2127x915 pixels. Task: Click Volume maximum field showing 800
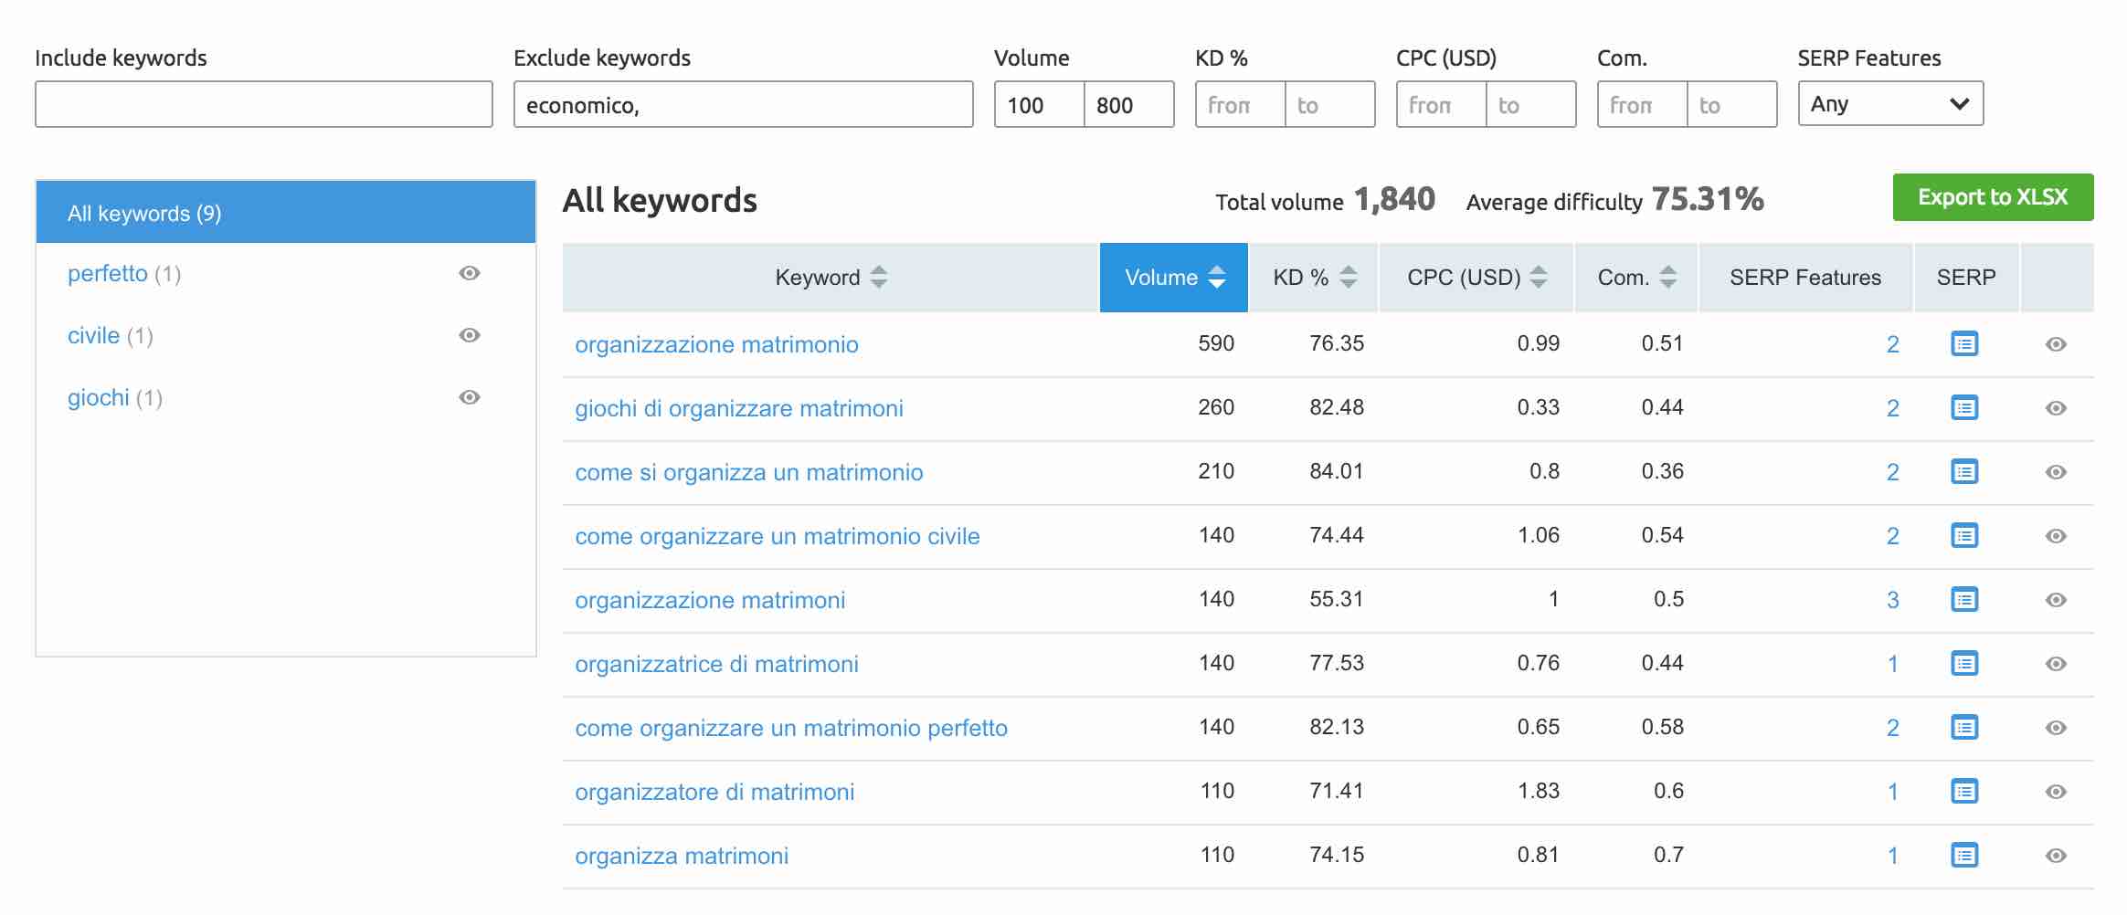(1129, 104)
